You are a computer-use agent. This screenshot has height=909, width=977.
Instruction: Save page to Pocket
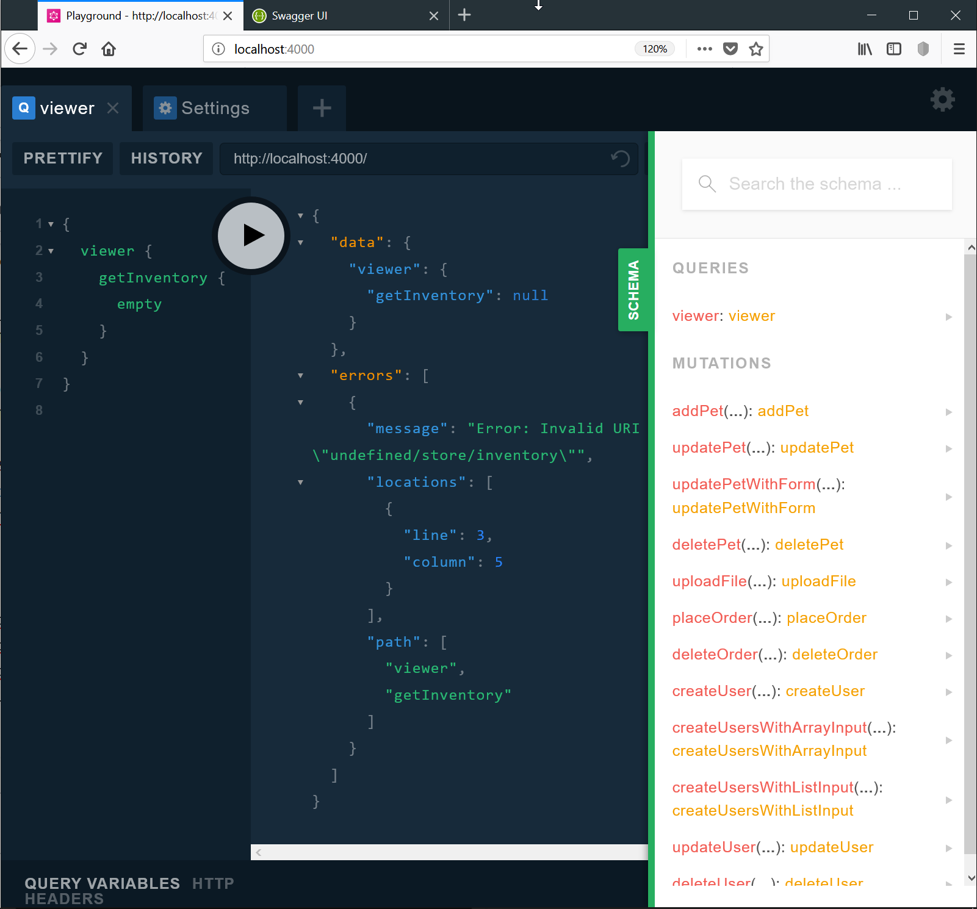tap(730, 49)
